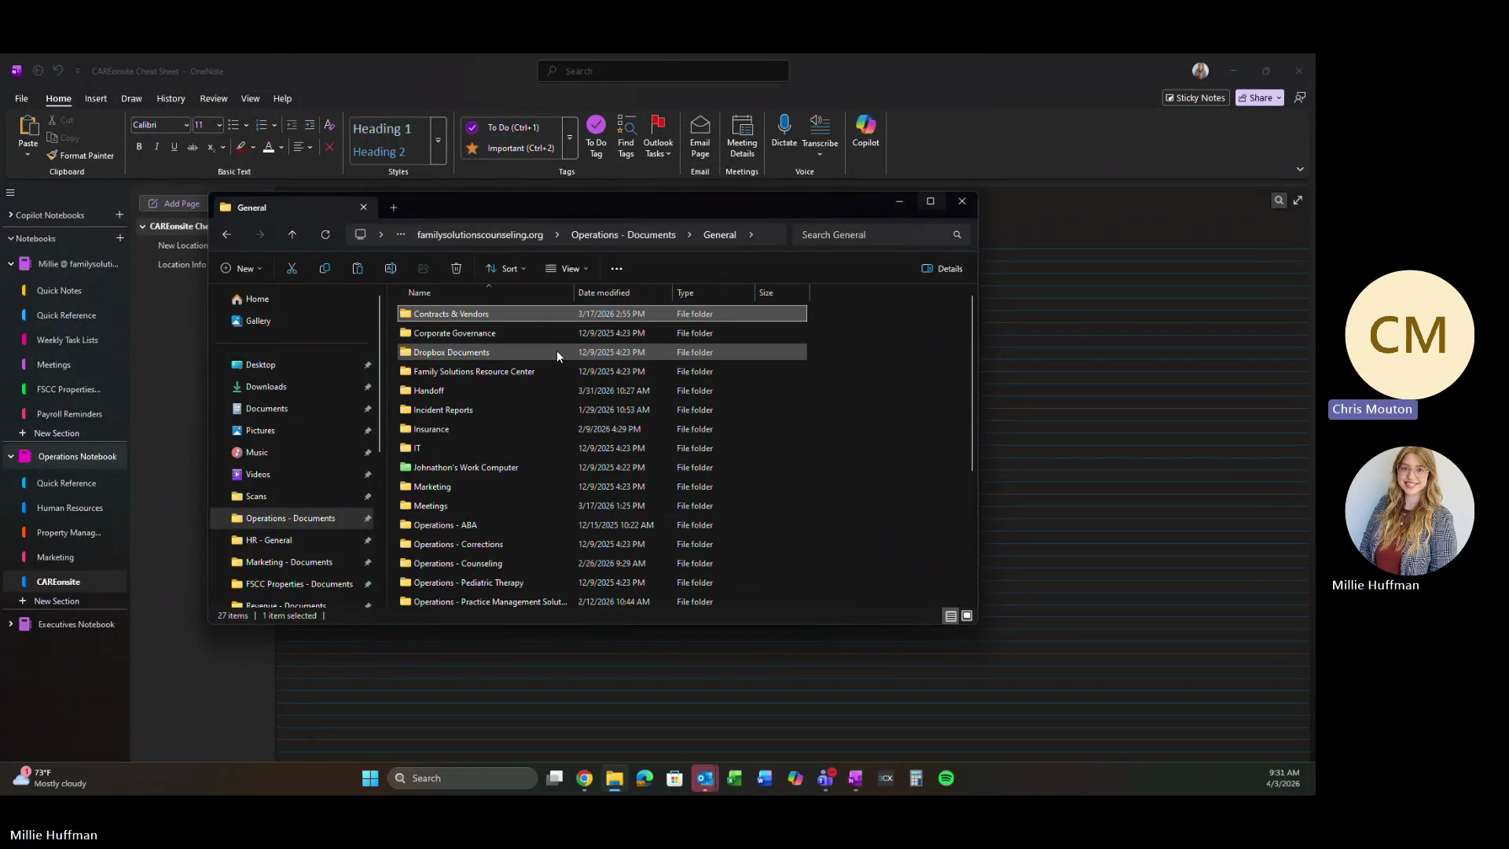The height and width of the screenshot is (849, 1509).
Task: Toggle strikethrough formatting in OneNote
Action: [x=192, y=147]
